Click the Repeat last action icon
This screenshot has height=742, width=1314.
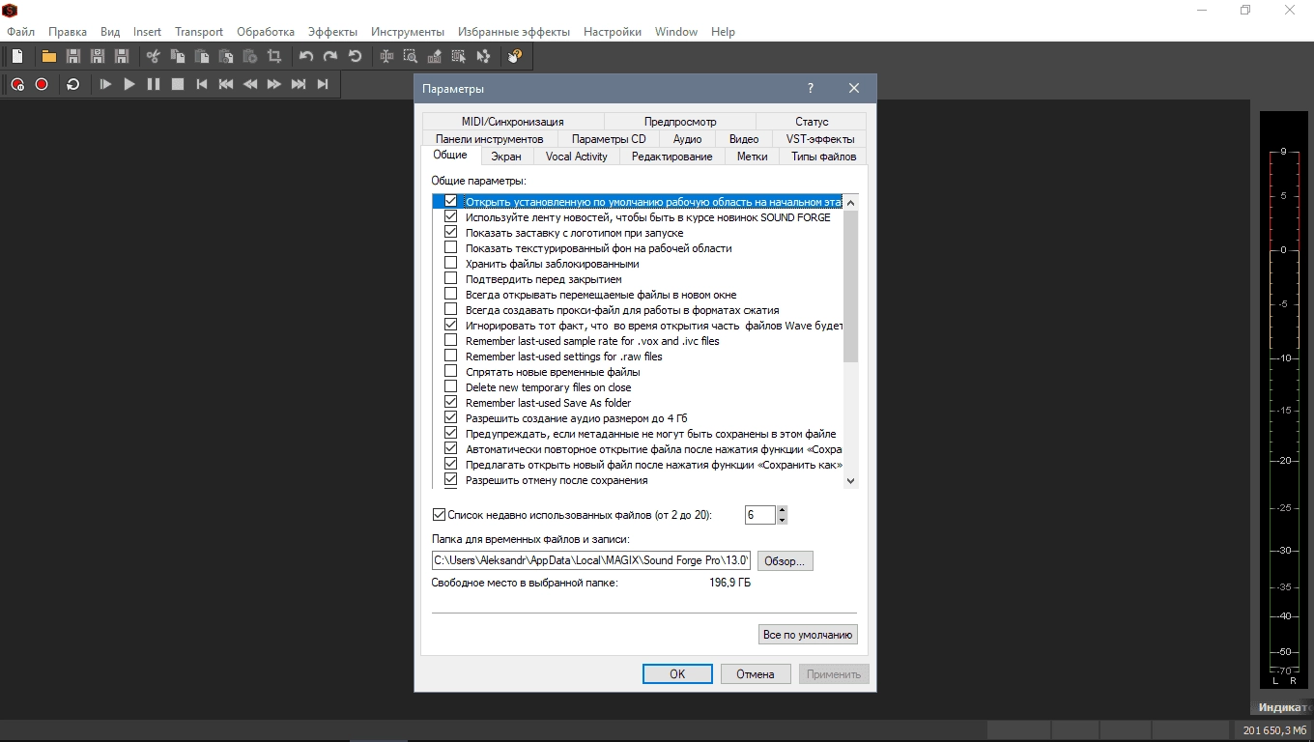tap(355, 56)
